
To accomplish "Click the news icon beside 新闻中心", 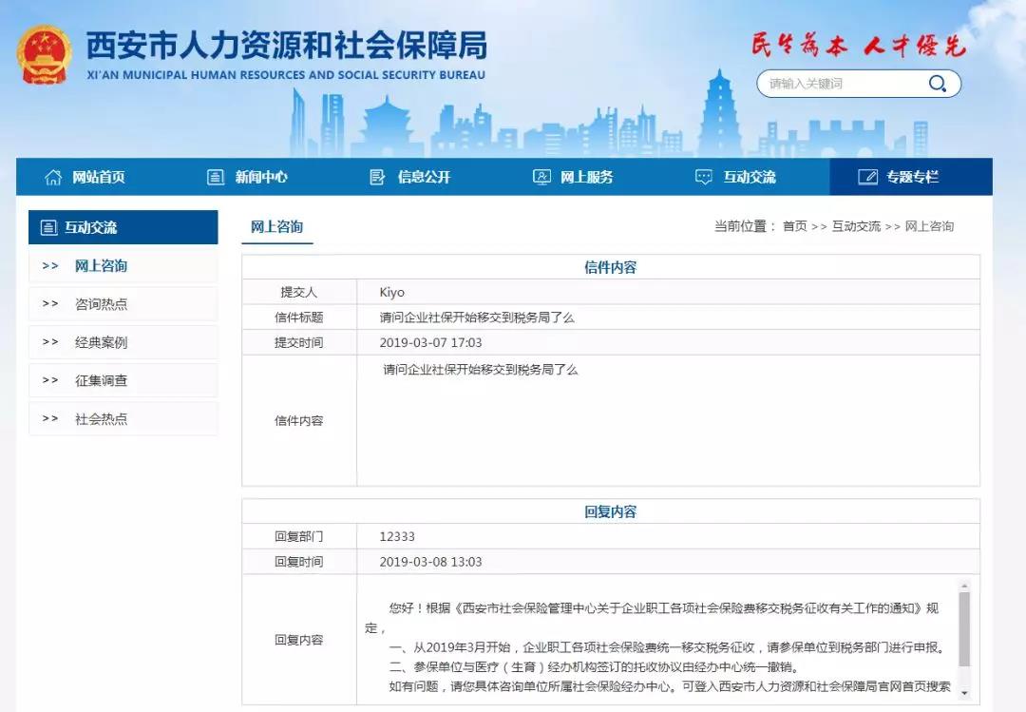I will [x=216, y=177].
